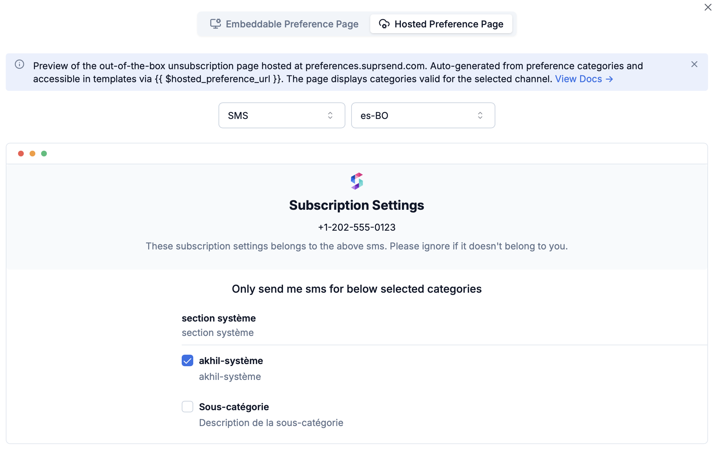716x452 pixels.
Task: Dismiss the blue info banner
Action: [x=694, y=65]
